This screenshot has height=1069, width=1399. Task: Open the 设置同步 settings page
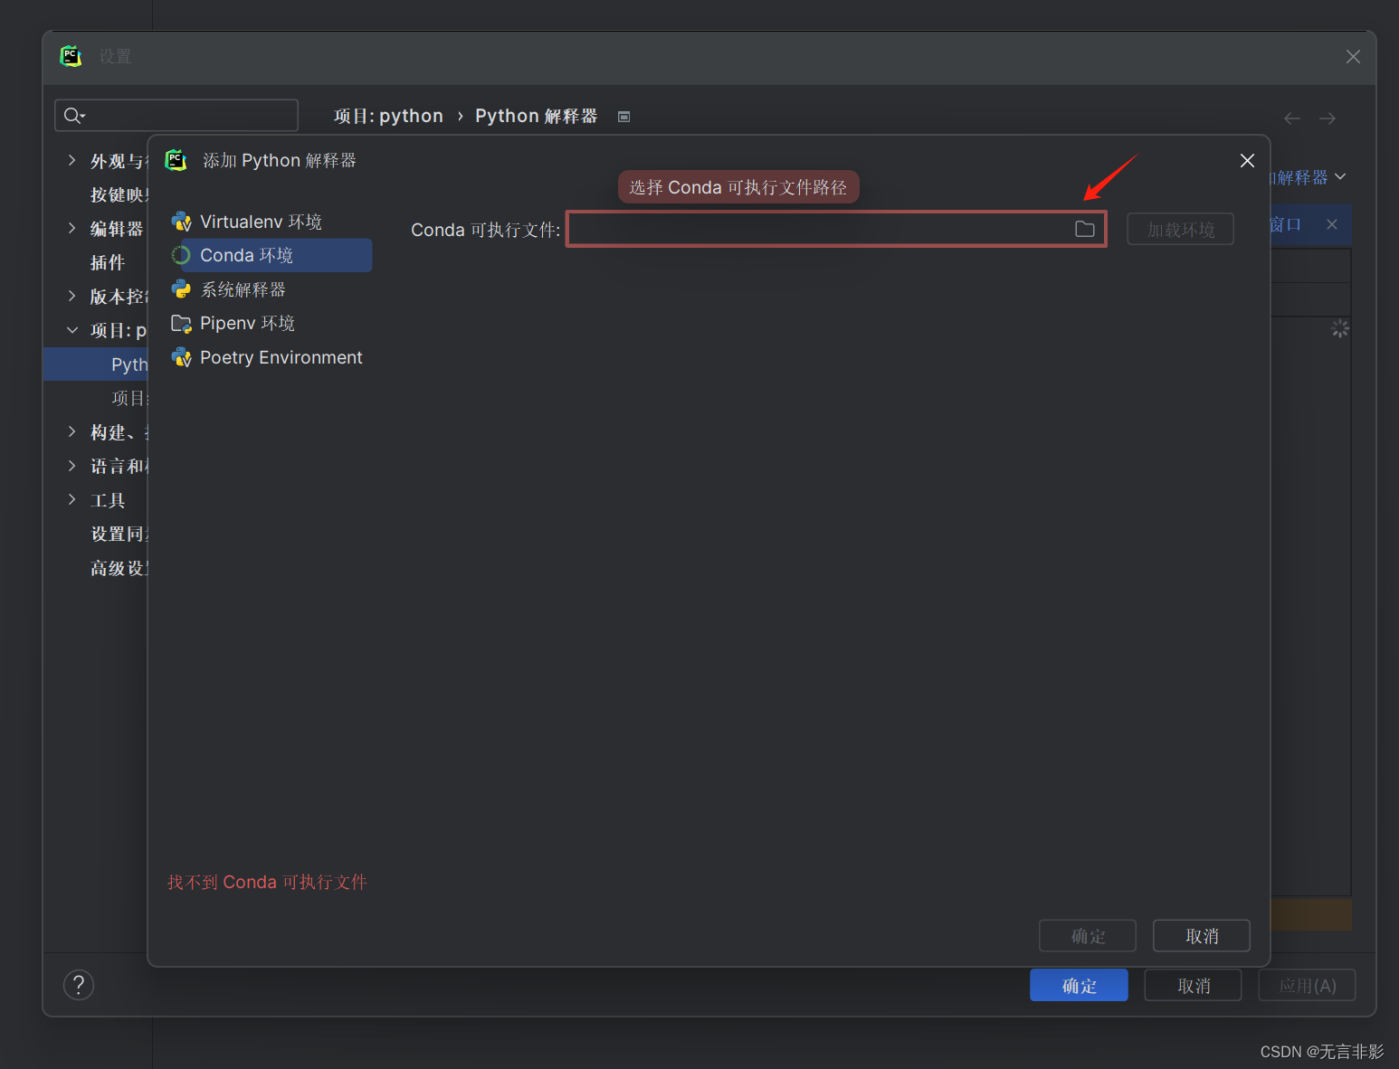(119, 534)
